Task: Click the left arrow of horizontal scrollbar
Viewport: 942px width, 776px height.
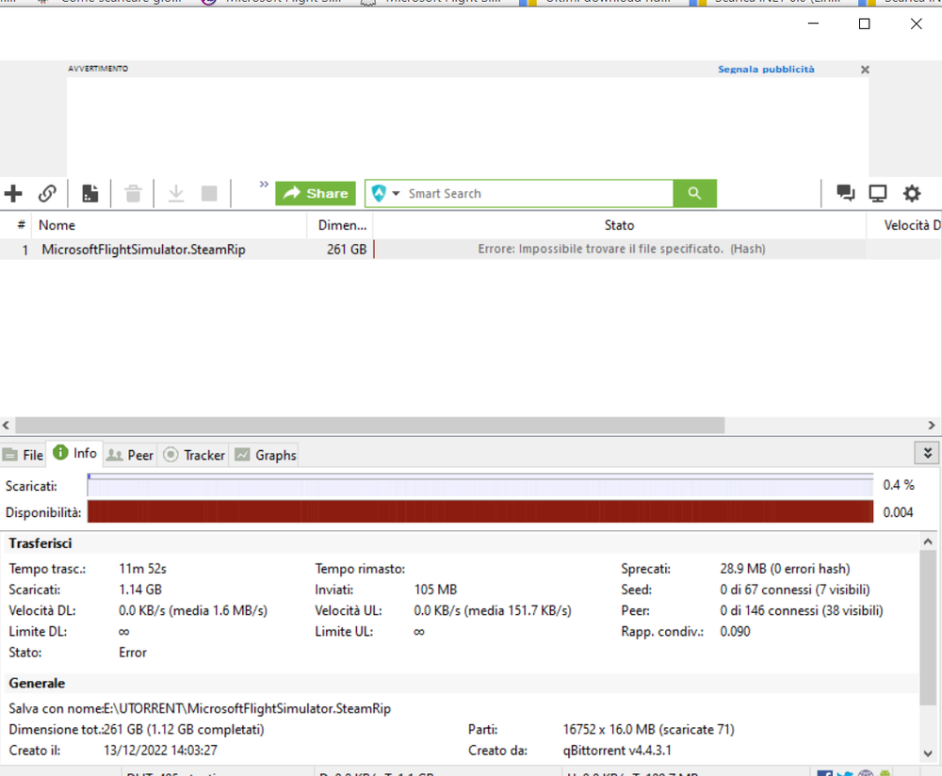Action: coord(6,426)
